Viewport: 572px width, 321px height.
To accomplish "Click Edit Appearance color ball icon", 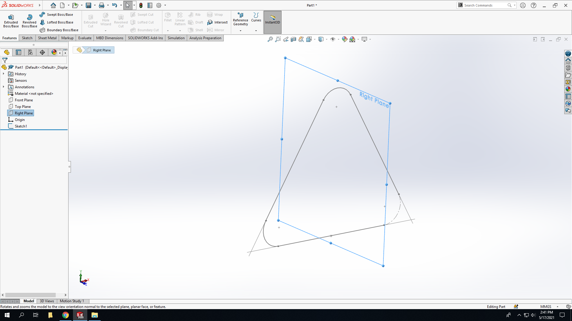I will tap(345, 39).
